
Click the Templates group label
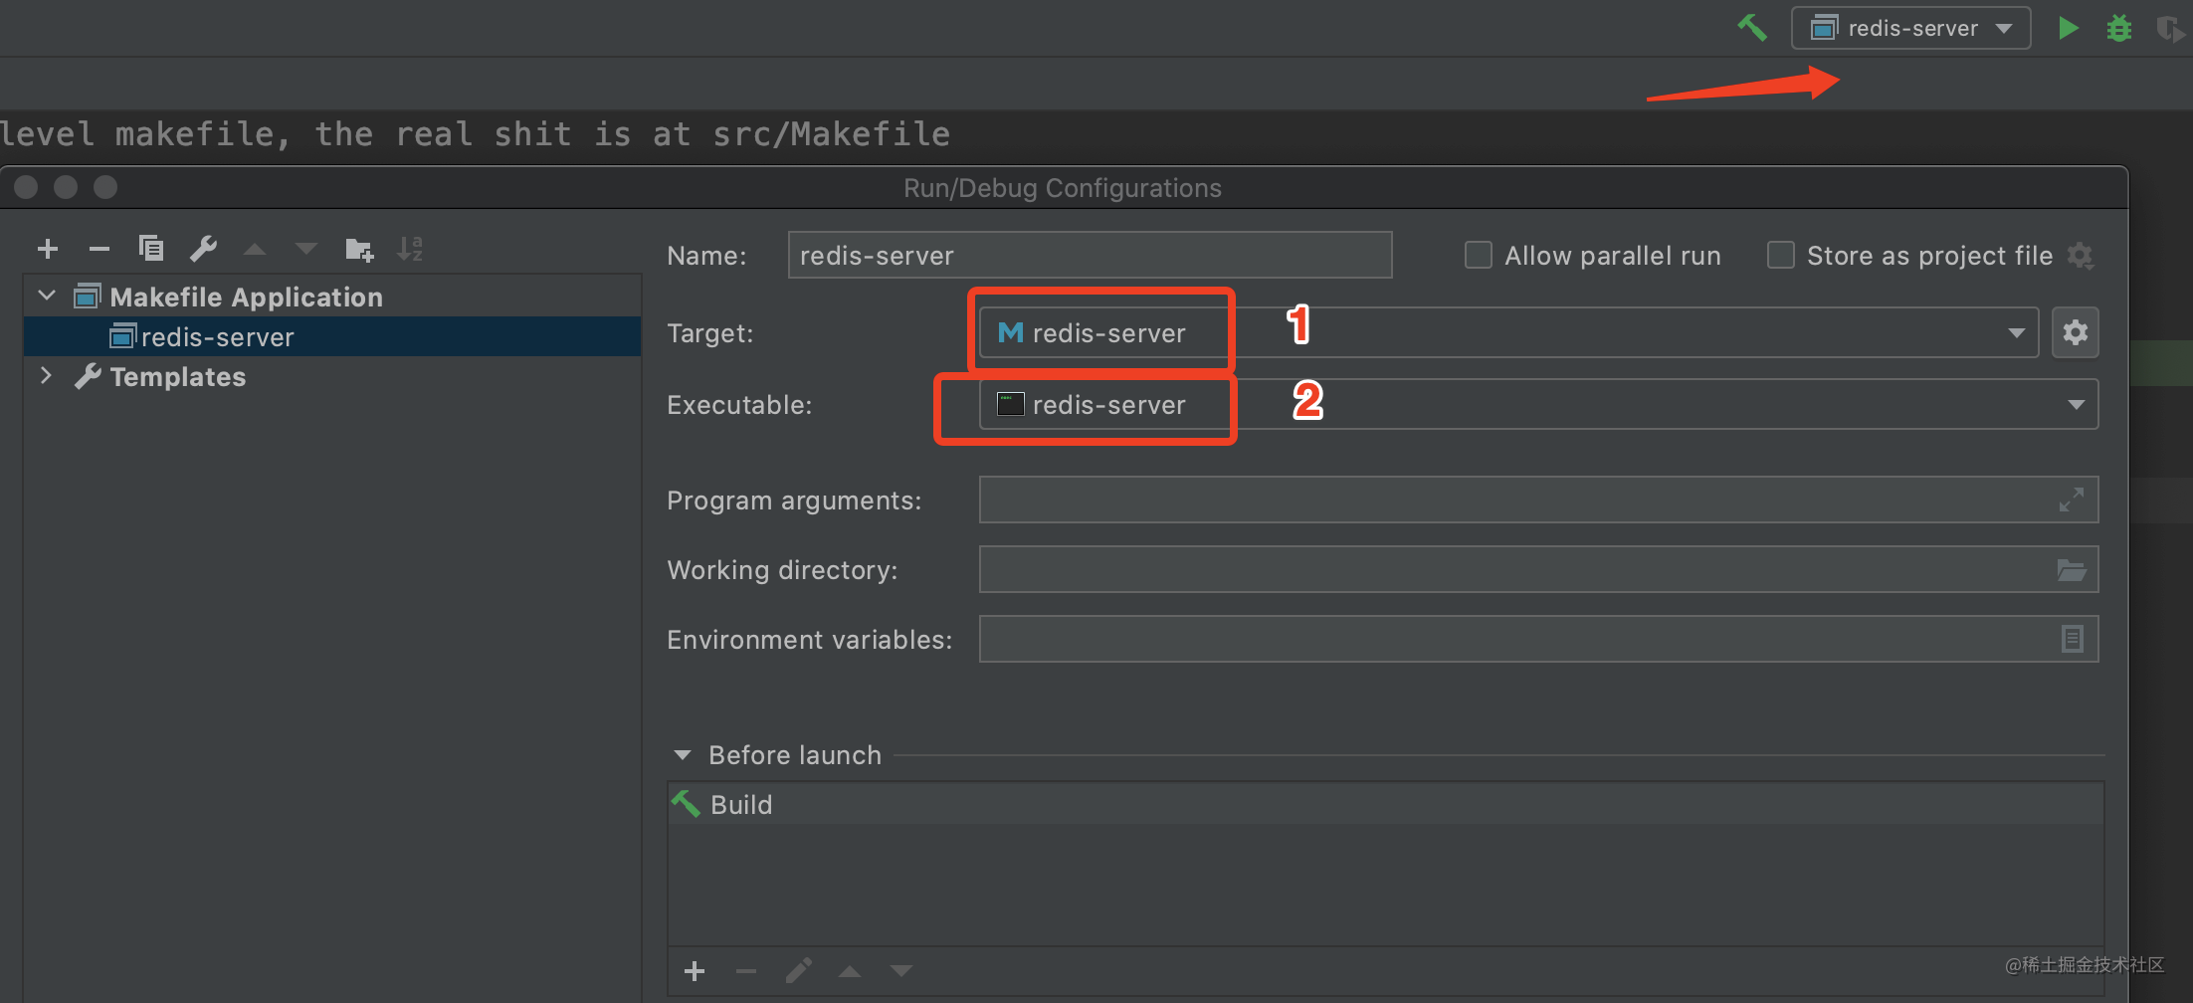point(178,376)
